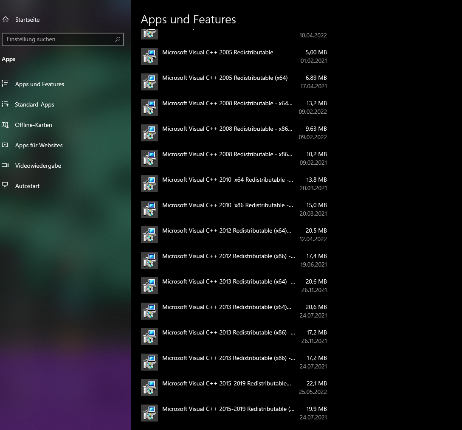The height and width of the screenshot is (430, 462).
Task: Click icon of Visual C++ 2012 Redistributable (x86)
Action: (149, 260)
